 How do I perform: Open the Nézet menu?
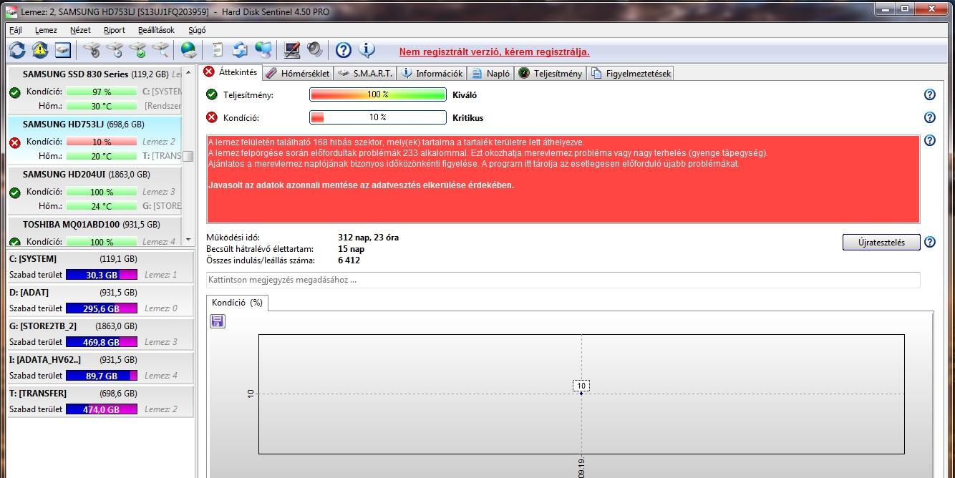(80, 30)
